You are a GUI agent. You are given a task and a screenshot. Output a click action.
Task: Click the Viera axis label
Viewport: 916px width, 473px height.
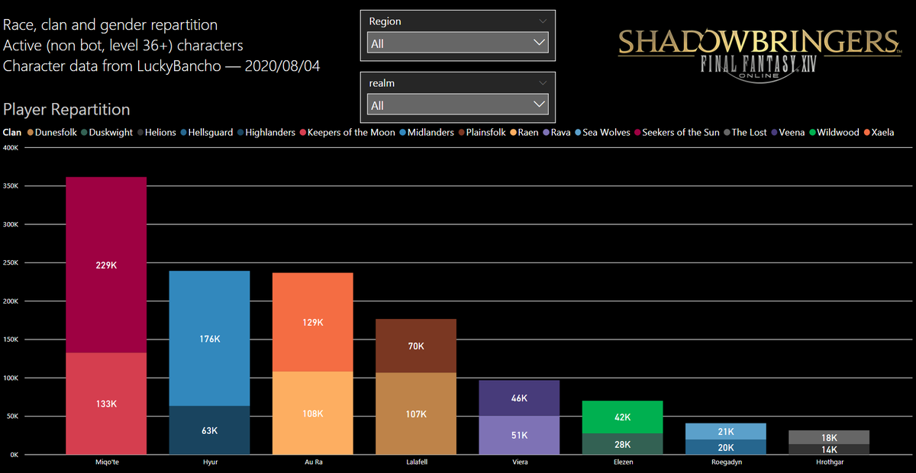pos(519,462)
